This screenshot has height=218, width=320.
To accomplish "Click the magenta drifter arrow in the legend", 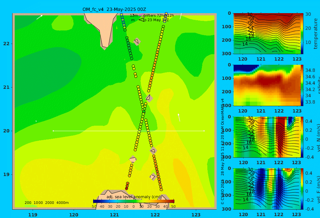I will (141, 15).
